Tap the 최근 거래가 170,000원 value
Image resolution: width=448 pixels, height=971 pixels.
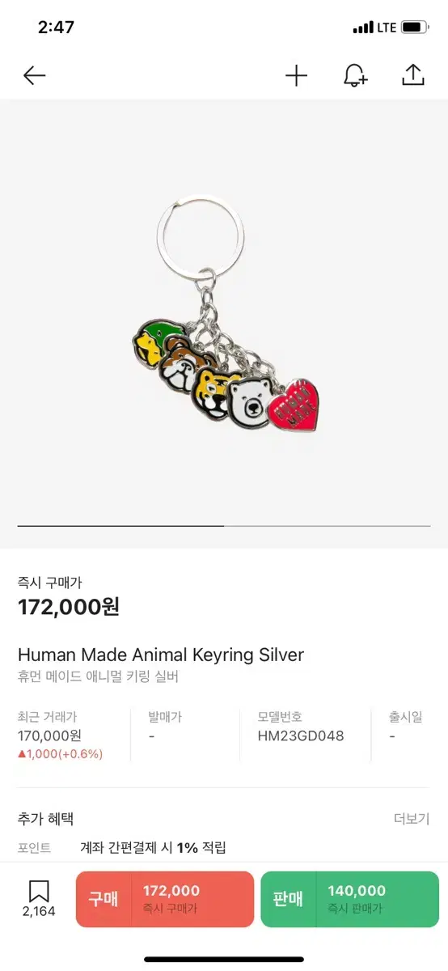tap(50, 736)
